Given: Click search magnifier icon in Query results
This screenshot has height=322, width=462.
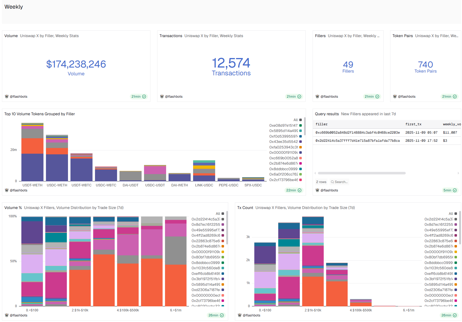Looking at the screenshot, I should pyautogui.click(x=332, y=182).
